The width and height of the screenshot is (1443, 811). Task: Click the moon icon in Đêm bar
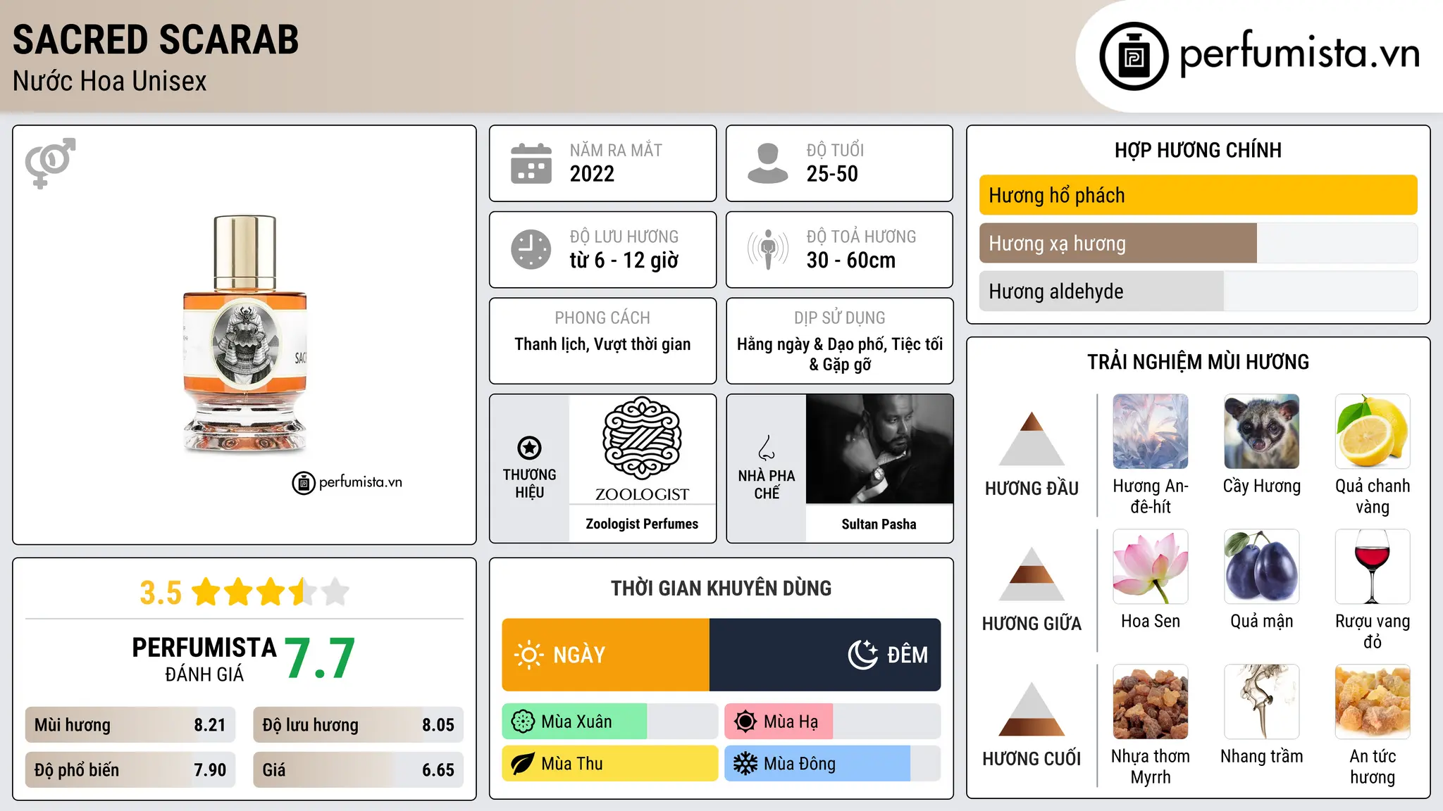[862, 655]
